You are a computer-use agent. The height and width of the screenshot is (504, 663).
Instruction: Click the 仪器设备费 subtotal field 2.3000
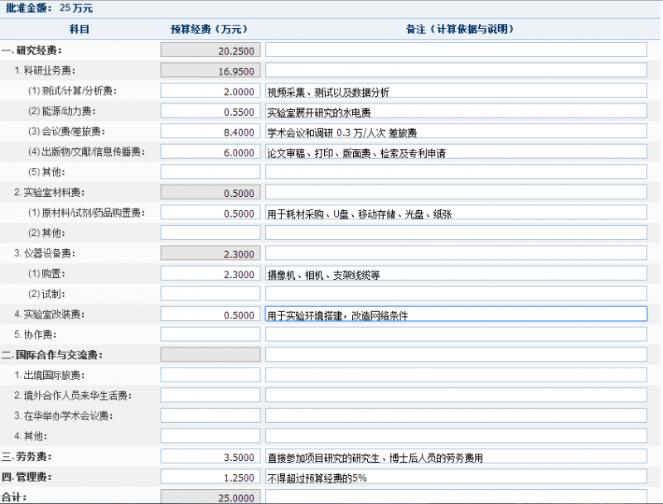tap(211, 253)
